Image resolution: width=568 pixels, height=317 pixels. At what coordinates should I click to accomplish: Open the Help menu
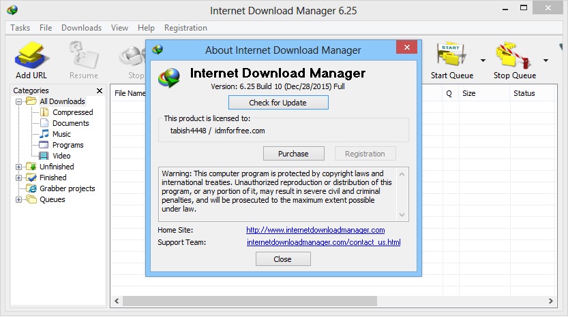(x=146, y=28)
